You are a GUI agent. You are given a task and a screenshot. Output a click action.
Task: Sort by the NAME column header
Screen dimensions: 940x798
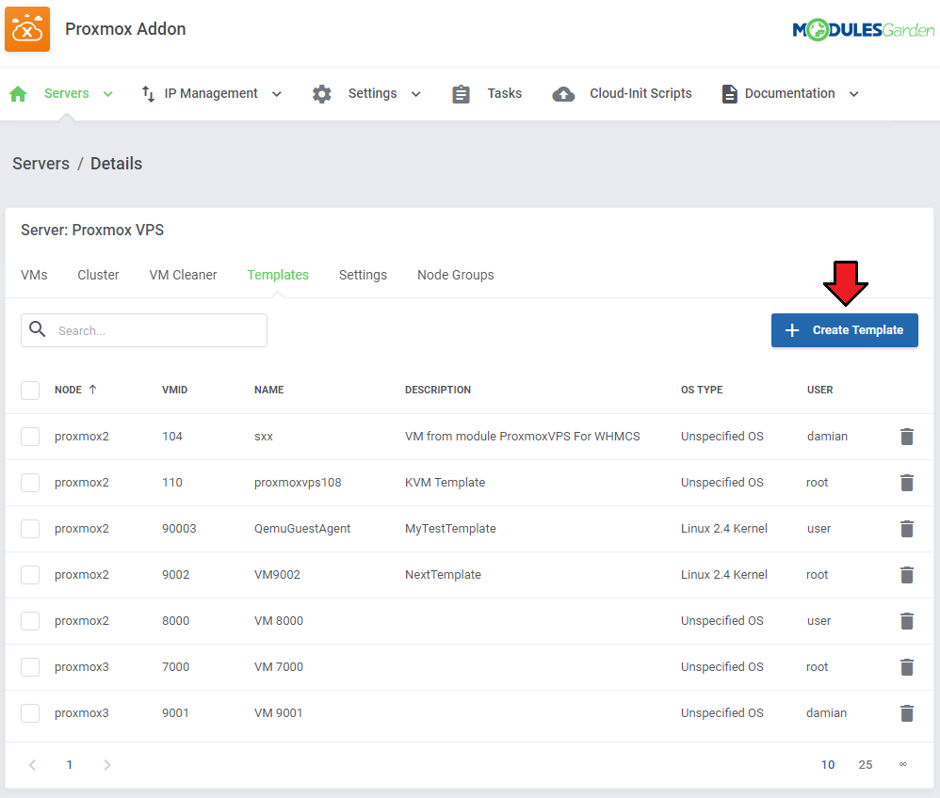coord(268,390)
